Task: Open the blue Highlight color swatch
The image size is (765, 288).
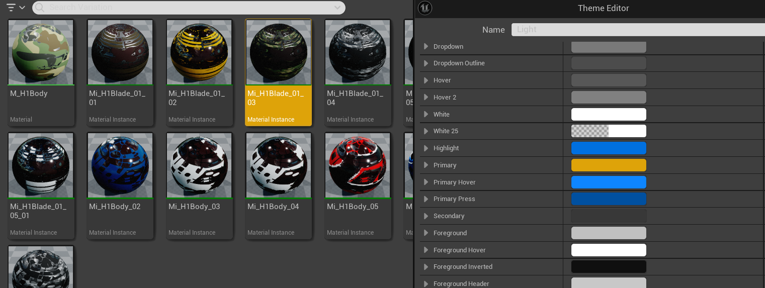Action: [x=609, y=148]
